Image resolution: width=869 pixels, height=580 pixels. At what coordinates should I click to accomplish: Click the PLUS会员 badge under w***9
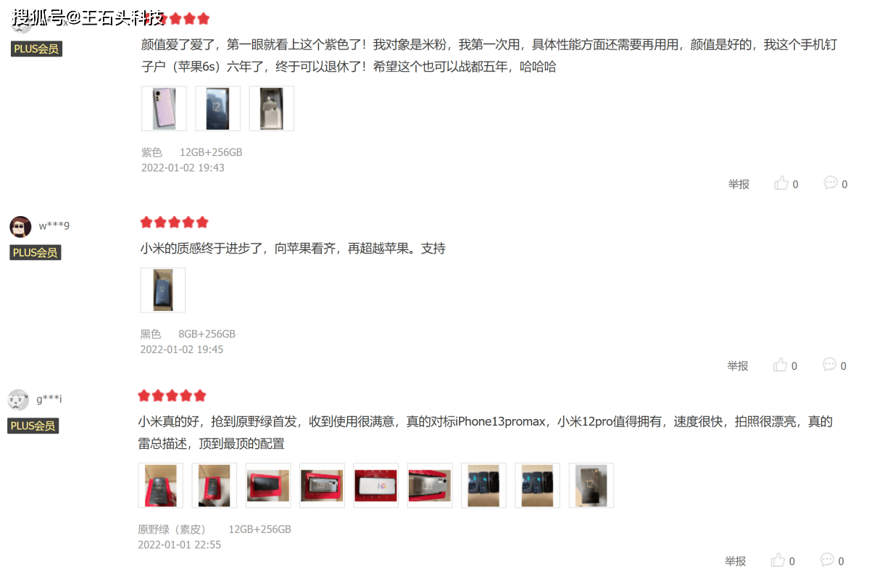[36, 252]
